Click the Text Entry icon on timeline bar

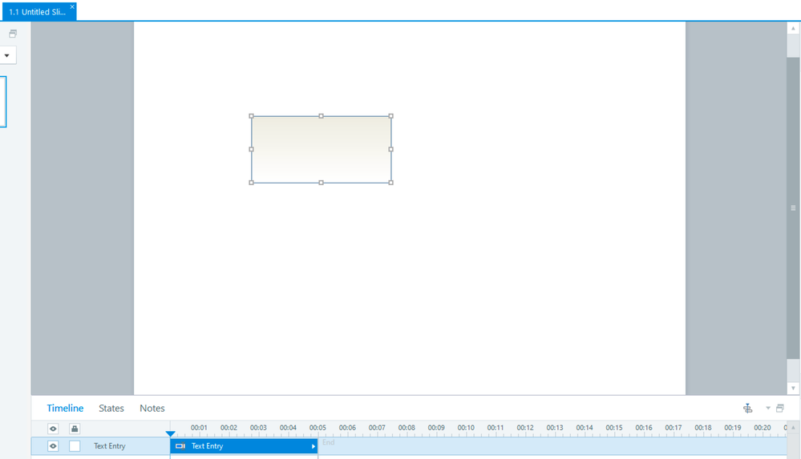pyautogui.click(x=180, y=446)
